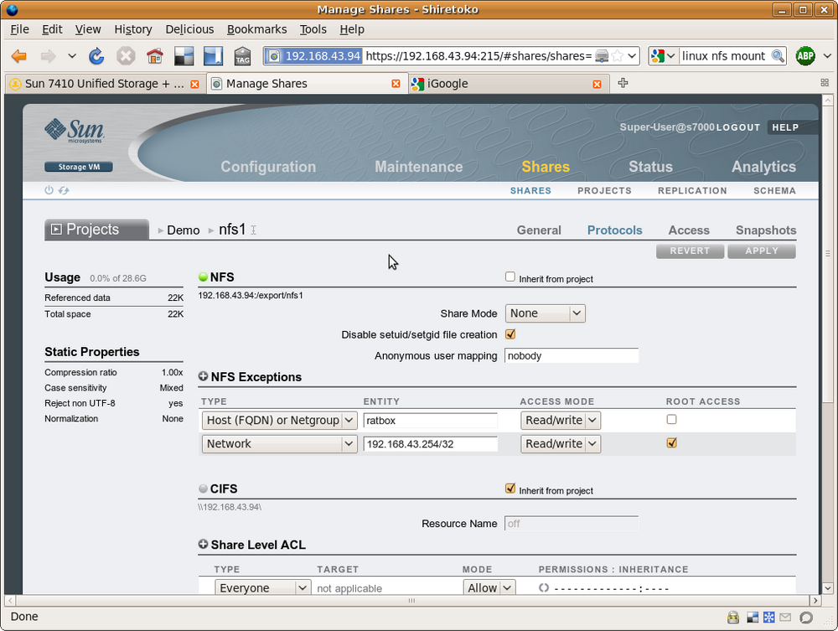This screenshot has height=631, width=838.
Task: Open the History menu
Action: pos(133,29)
